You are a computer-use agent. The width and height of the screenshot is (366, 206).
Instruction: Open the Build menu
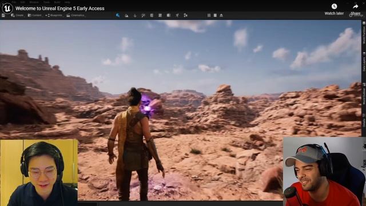57,2
